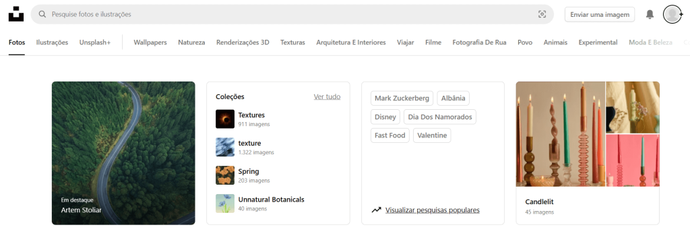Viewport: 690px width, 244px height.
Task: Open the Texturas category
Action: tap(292, 42)
